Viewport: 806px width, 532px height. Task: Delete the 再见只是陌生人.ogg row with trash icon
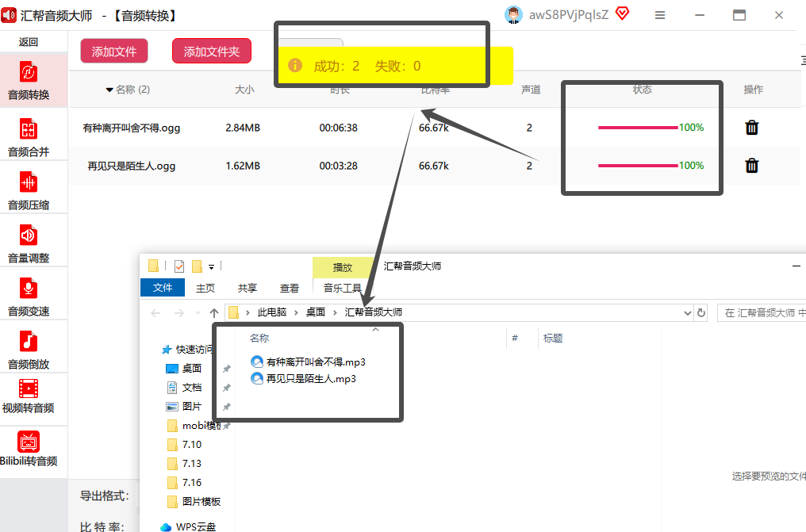pos(751,166)
